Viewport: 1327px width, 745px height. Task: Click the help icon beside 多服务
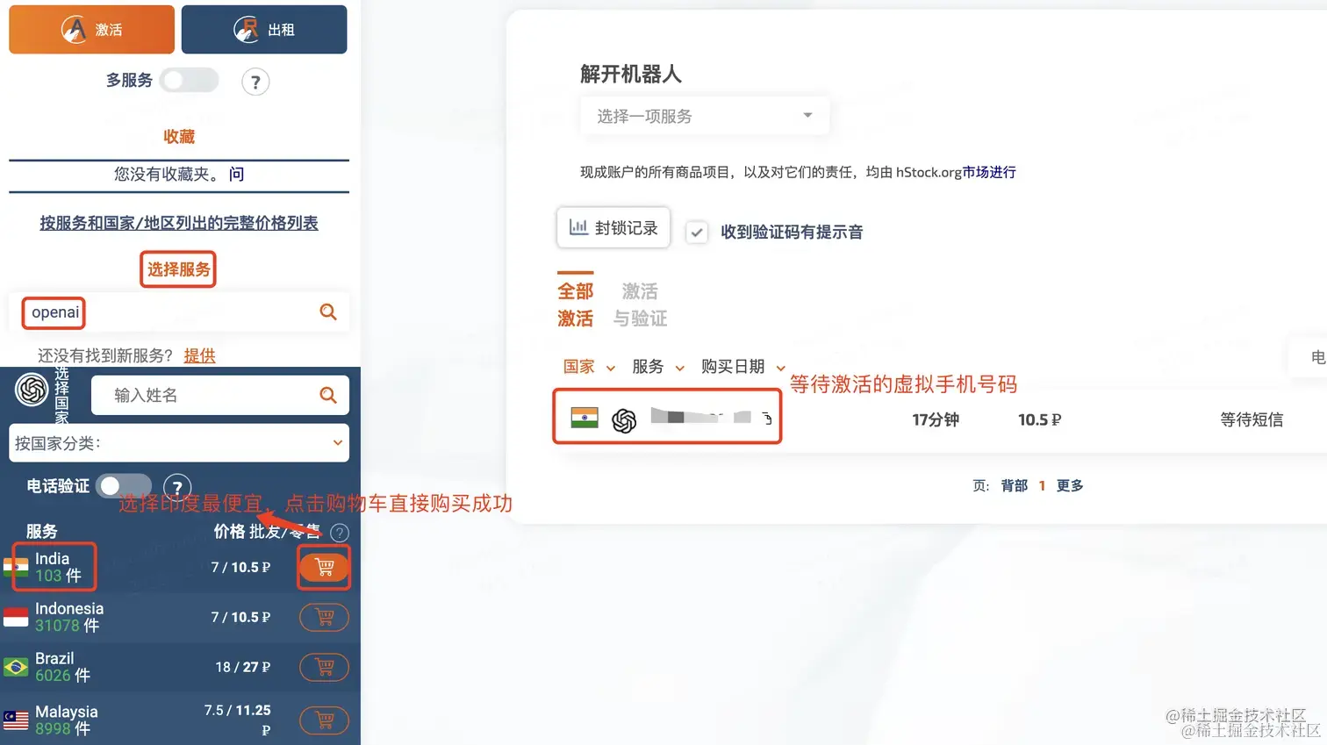click(x=255, y=82)
